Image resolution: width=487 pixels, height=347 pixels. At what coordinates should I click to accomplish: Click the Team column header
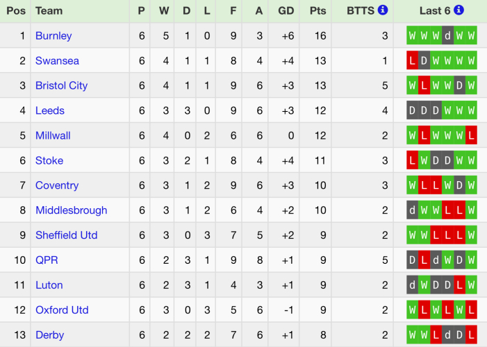click(49, 10)
